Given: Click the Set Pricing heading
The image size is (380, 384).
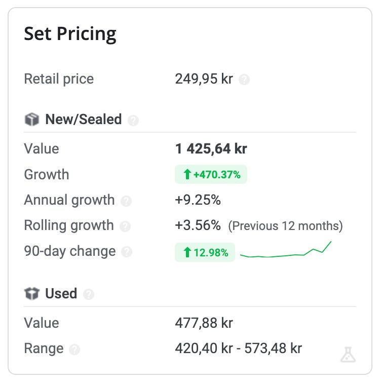Looking at the screenshot, I should click(70, 34).
